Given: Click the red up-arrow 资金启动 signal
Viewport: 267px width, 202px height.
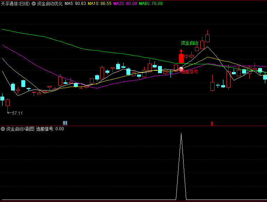Looking at the screenshot, I should click(x=181, y=52).
